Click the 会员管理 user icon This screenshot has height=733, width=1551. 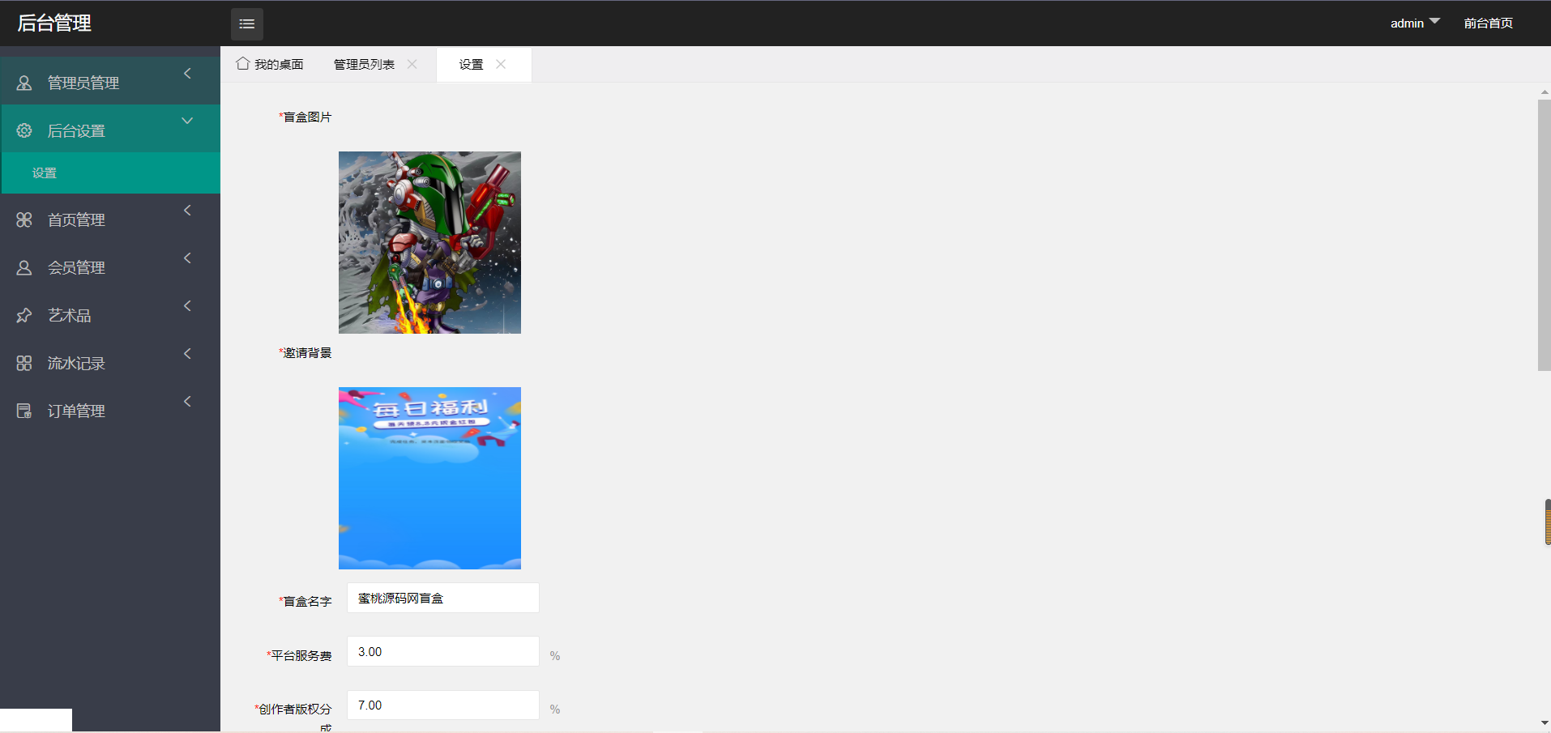point(24,267)
